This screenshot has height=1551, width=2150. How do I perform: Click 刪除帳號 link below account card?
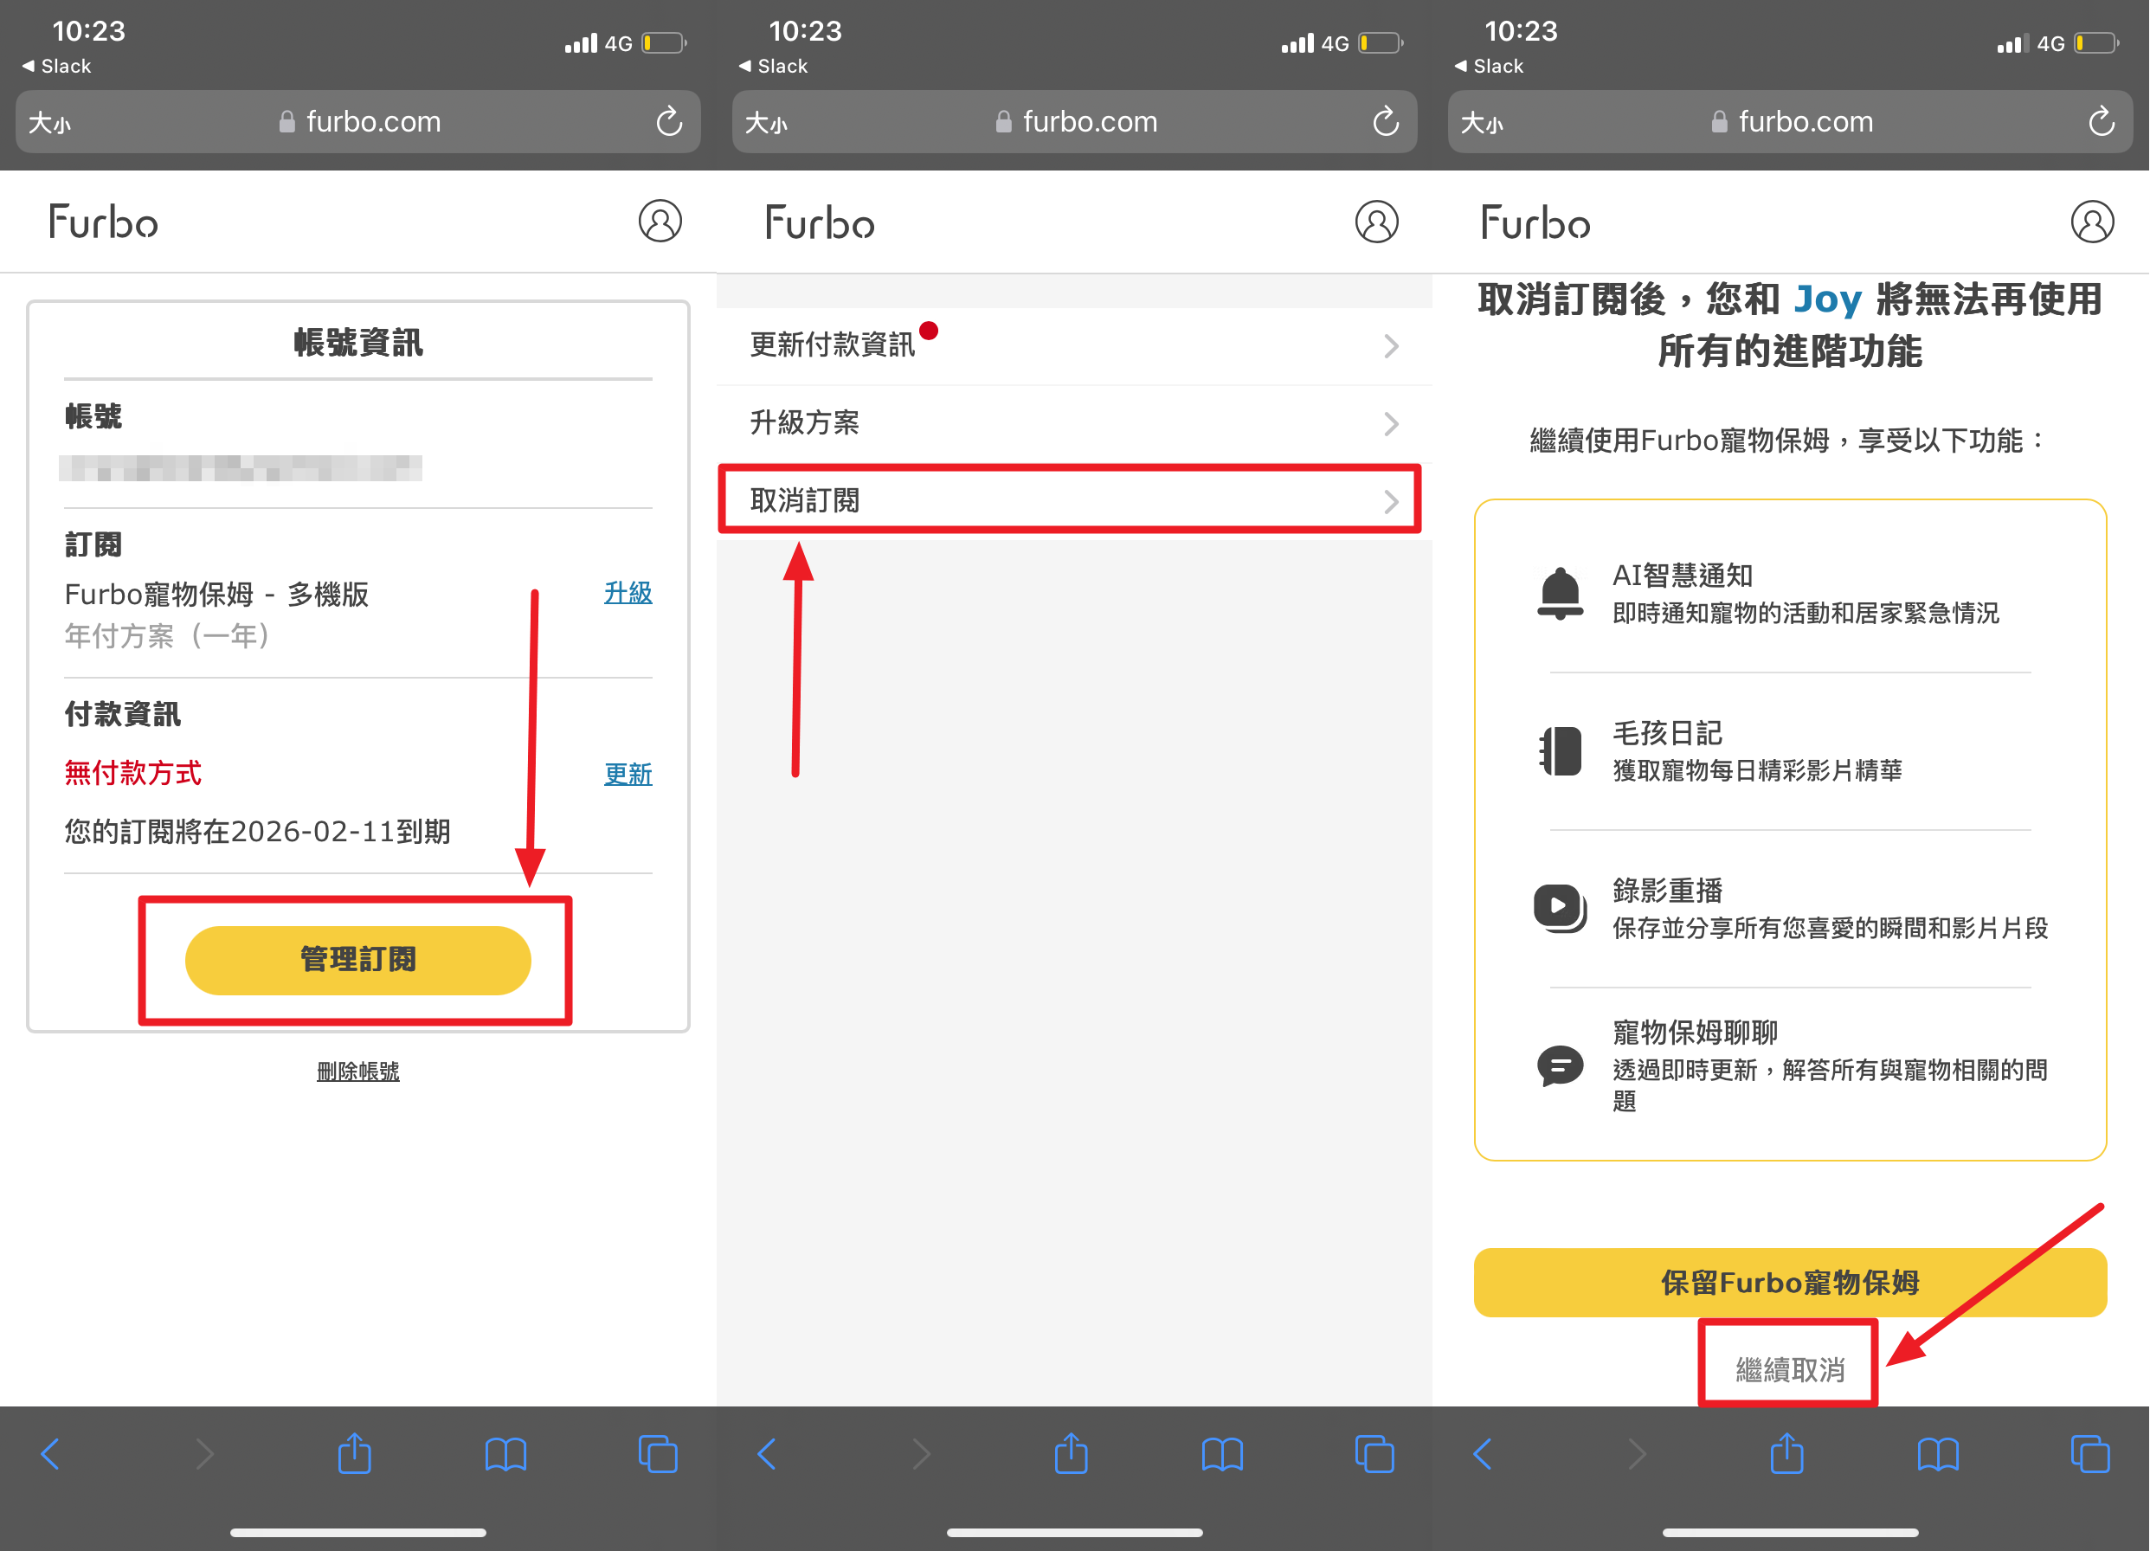click(x=357, y=1072)
